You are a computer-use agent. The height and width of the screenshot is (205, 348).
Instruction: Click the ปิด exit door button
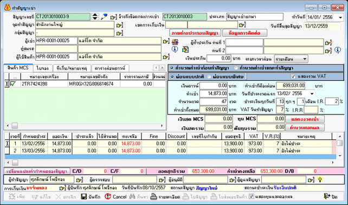[x=331, y=196]
